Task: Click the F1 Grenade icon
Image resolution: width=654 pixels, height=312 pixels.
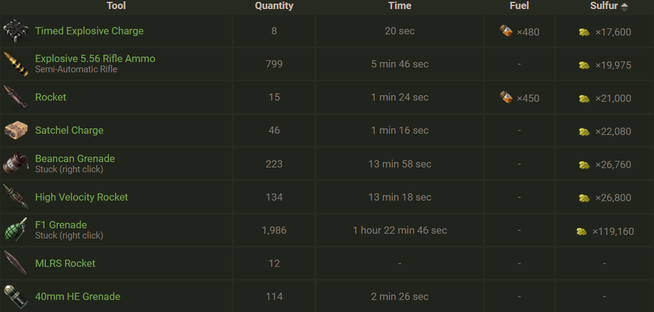Action: [x=16, y=230]
